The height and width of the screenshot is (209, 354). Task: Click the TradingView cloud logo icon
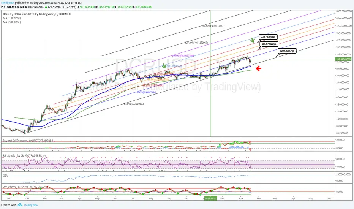pos(20,205)
